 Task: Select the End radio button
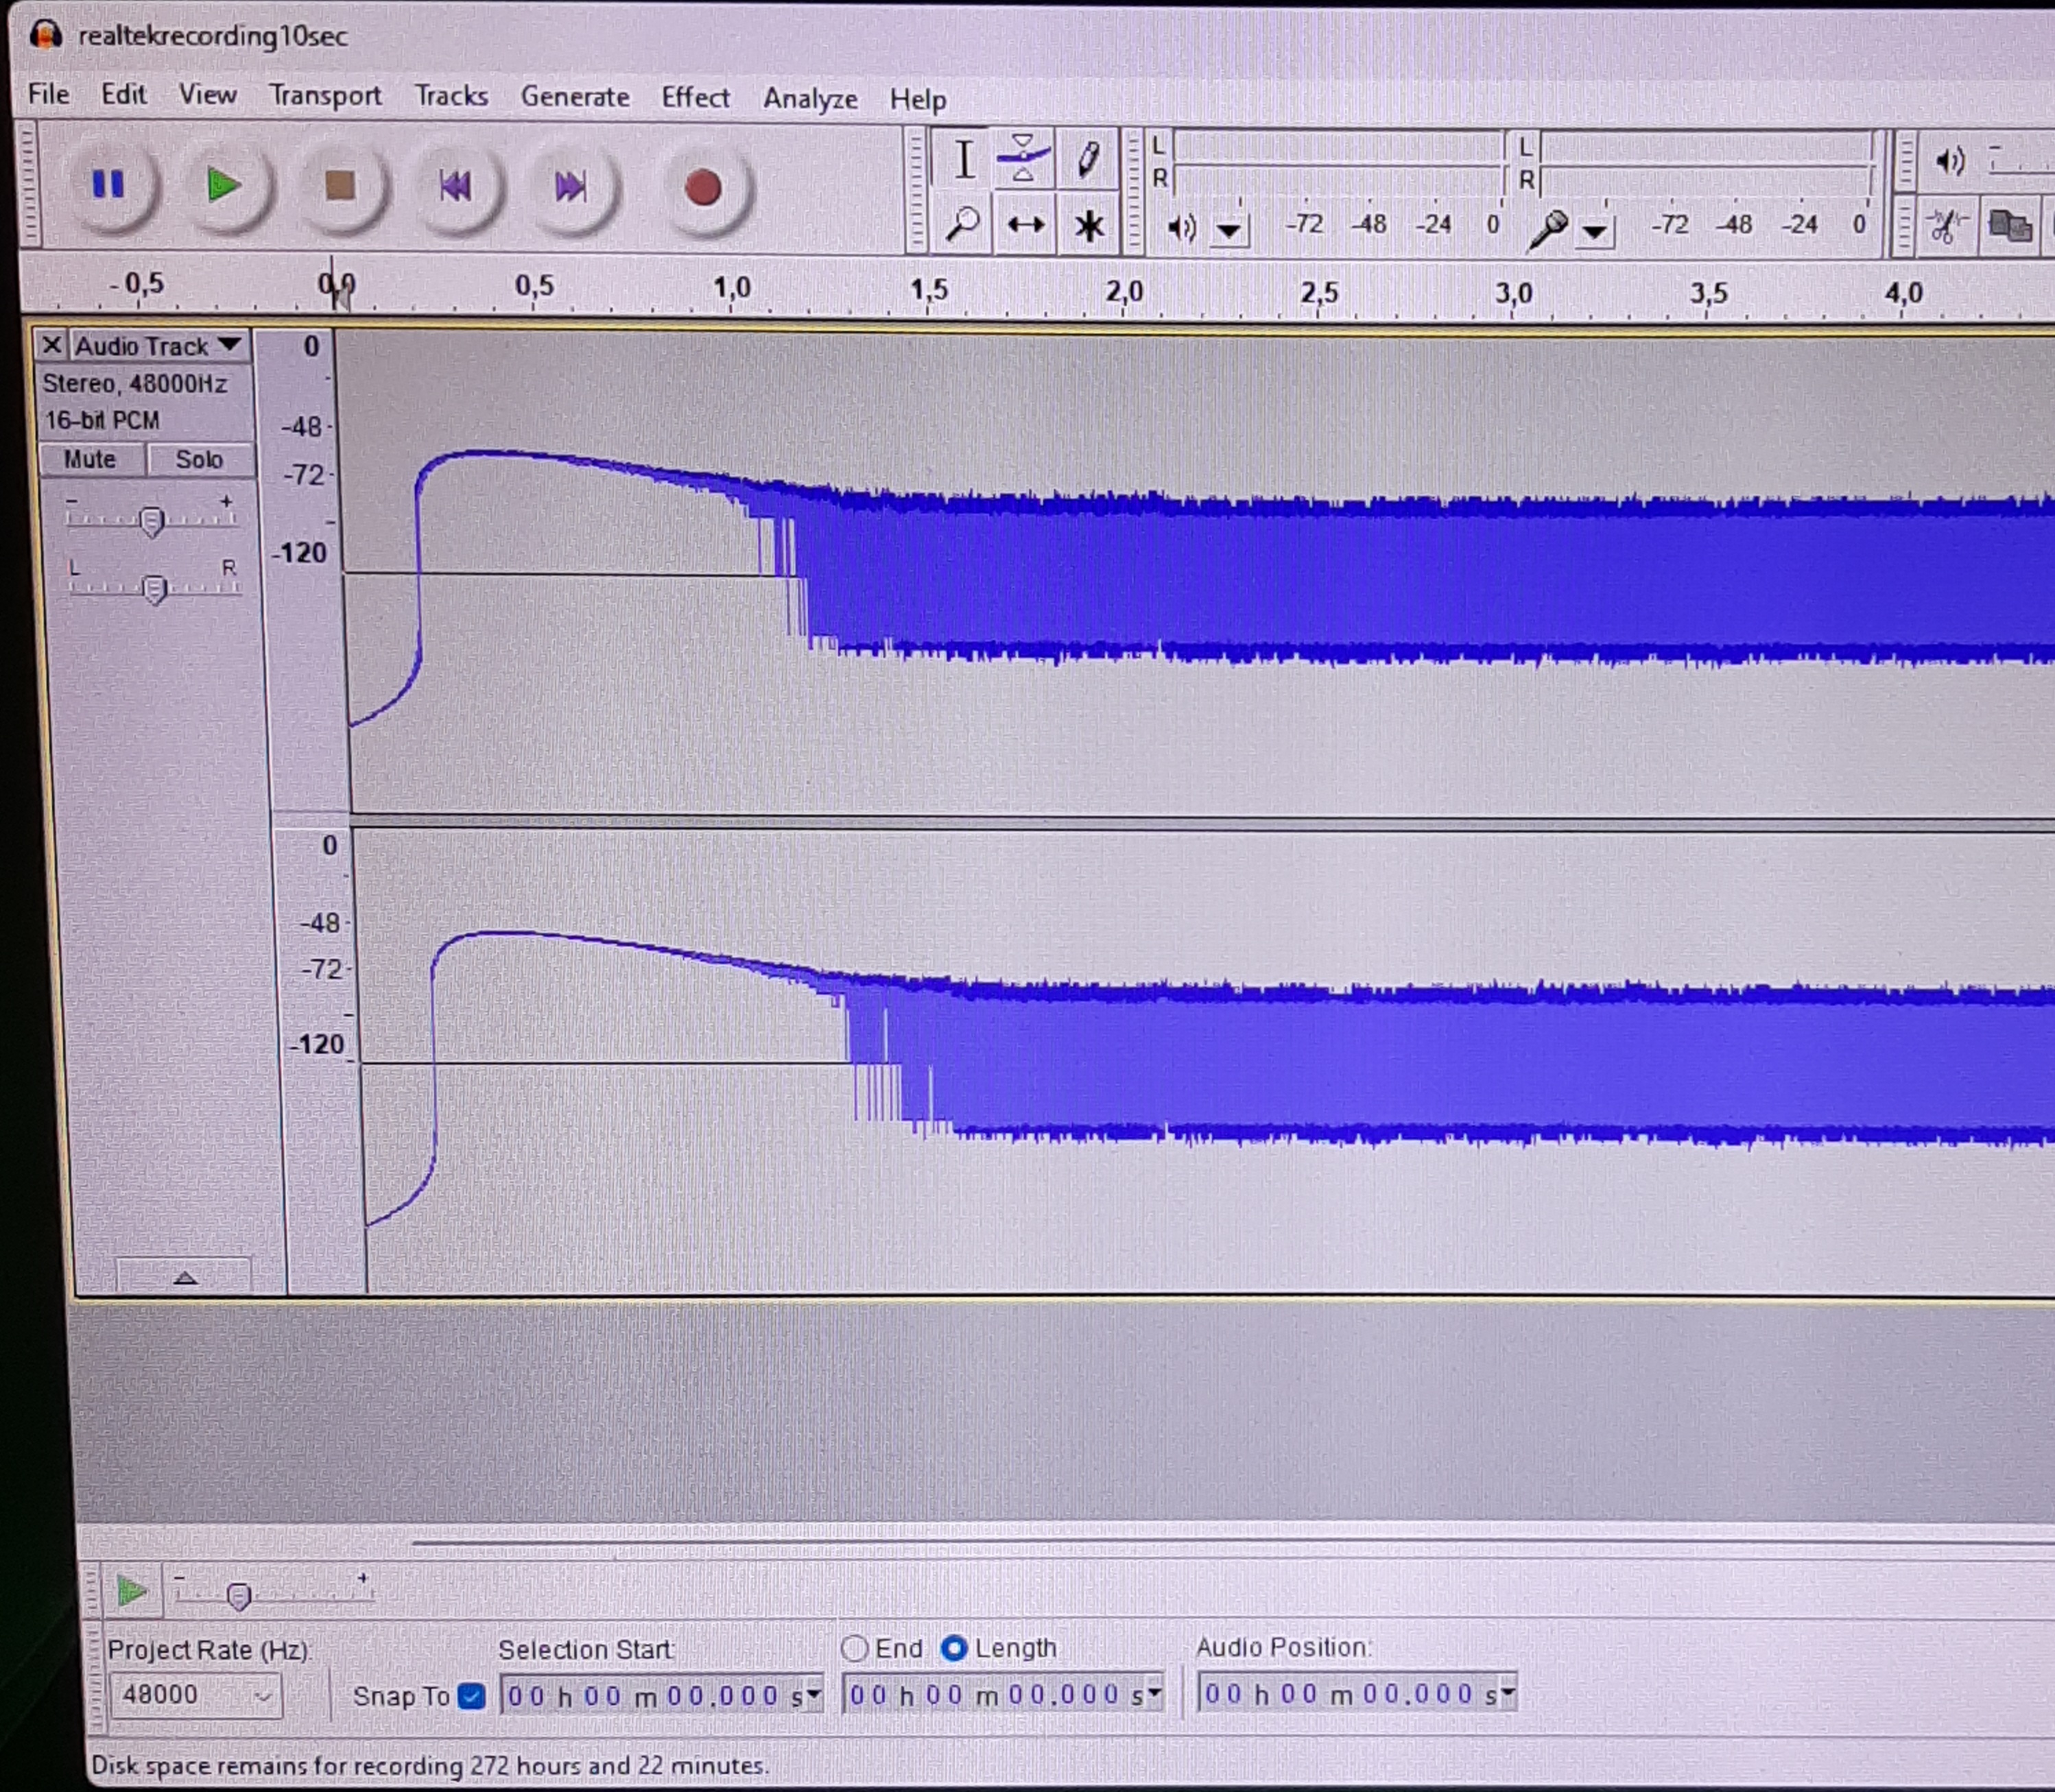click(x=853, y=1648)
